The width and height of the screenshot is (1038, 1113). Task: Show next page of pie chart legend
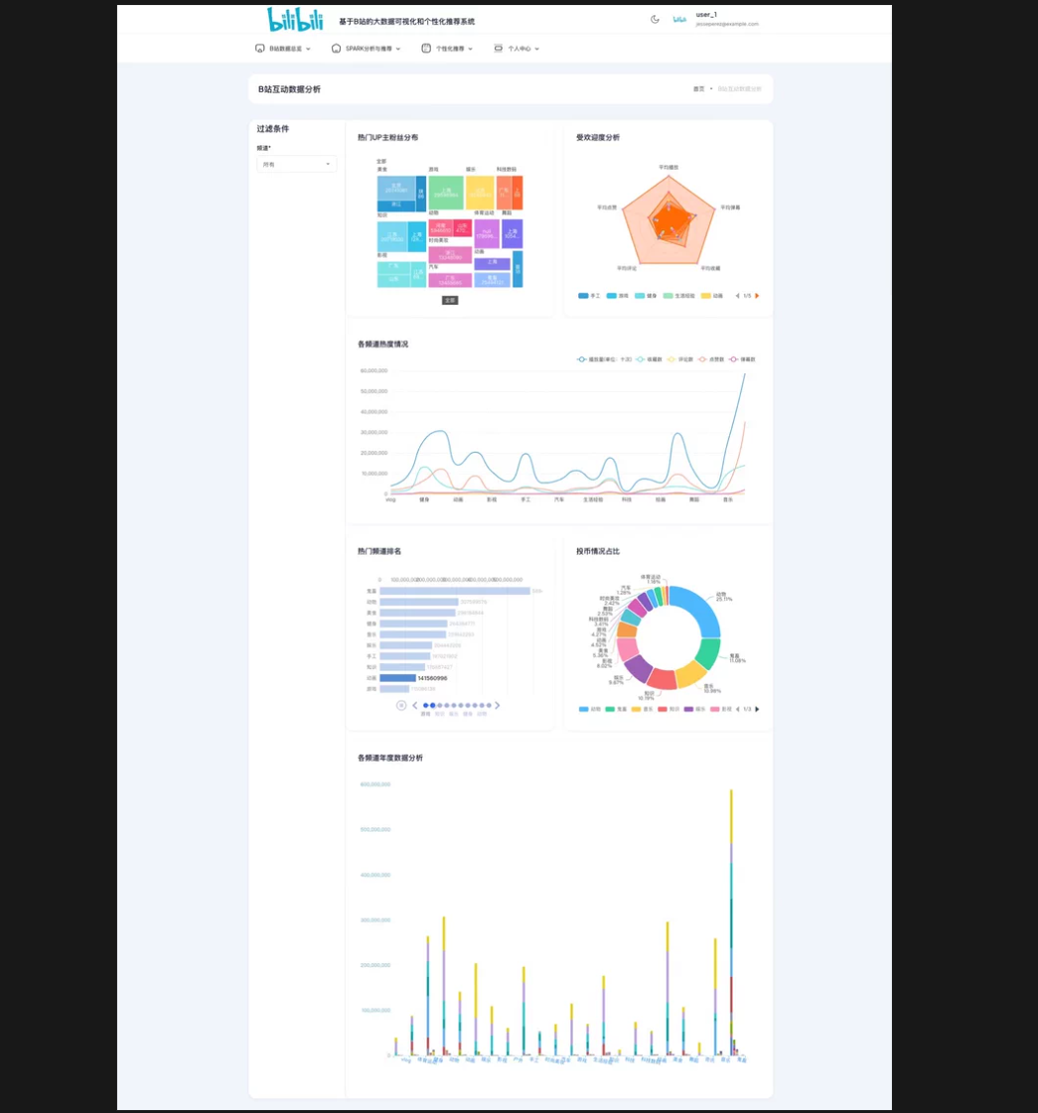point(757,709)
